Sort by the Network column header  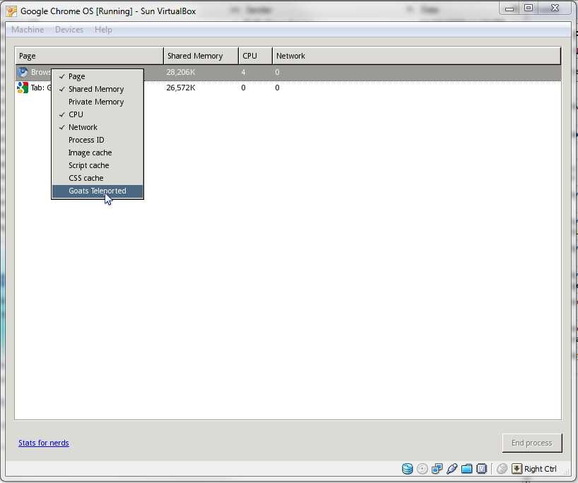tap(417, 56)
